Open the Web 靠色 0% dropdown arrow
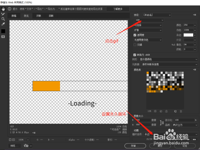This screenshot has height=150, width=200. [195, 45]
